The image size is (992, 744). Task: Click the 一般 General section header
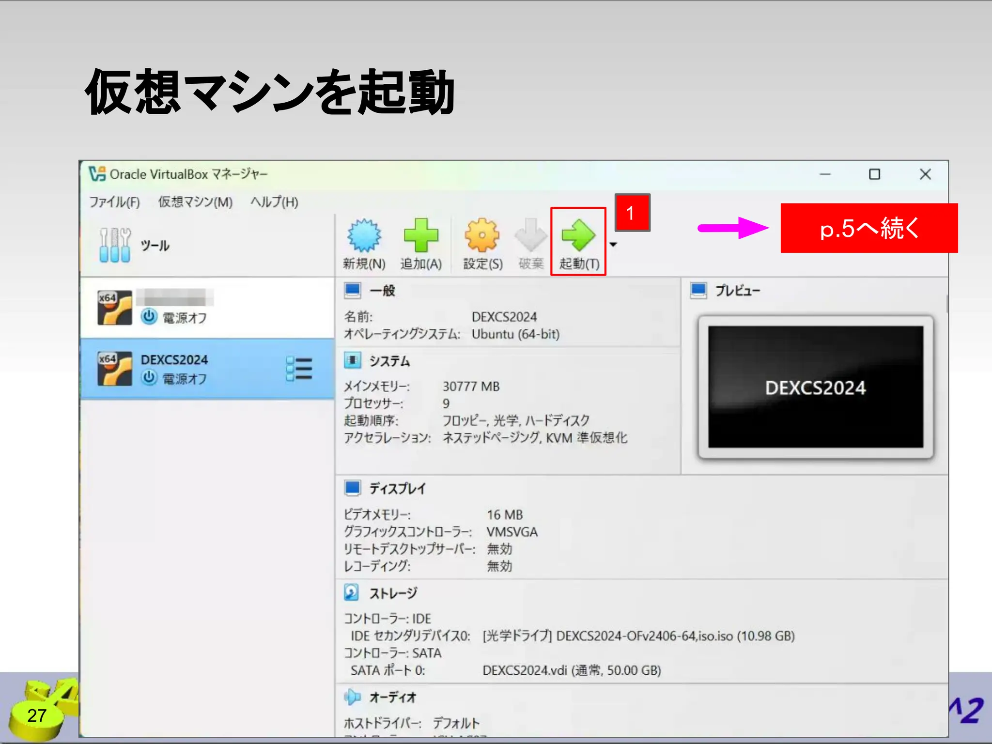click(x=382, y=291)
